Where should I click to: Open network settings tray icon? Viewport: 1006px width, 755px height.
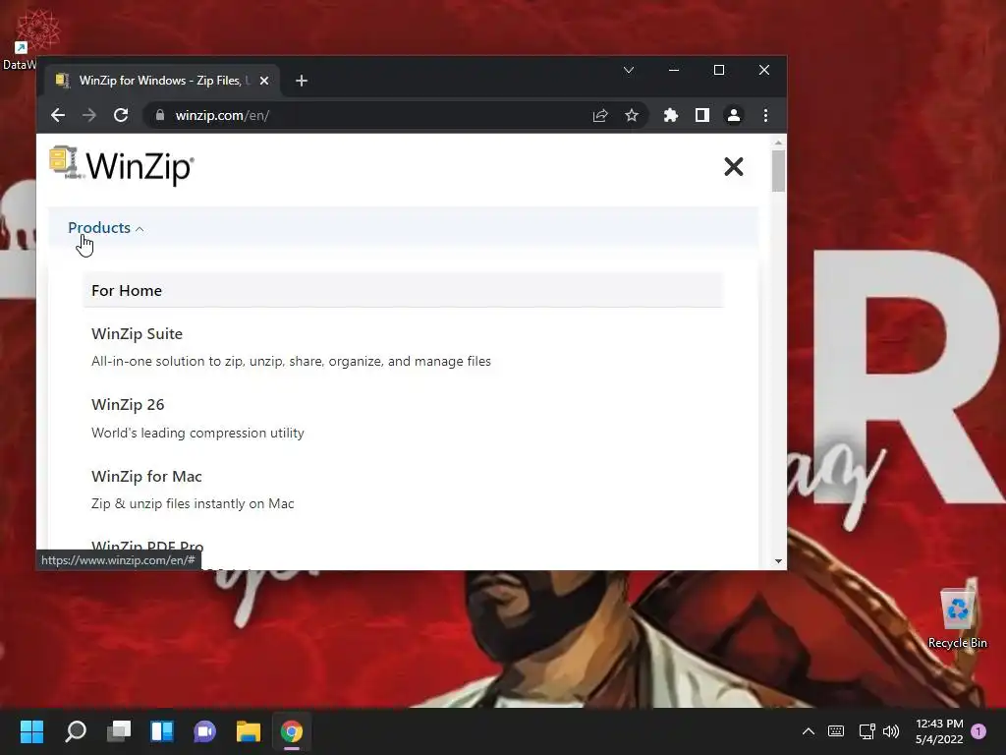(866, 731)
